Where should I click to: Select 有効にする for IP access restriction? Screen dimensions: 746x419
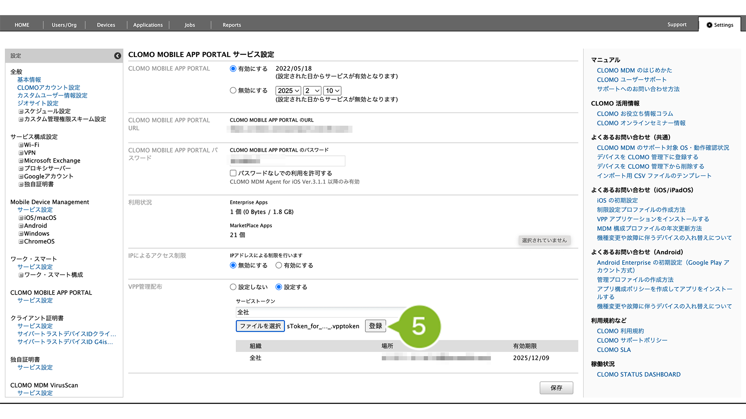click(279, 265)
